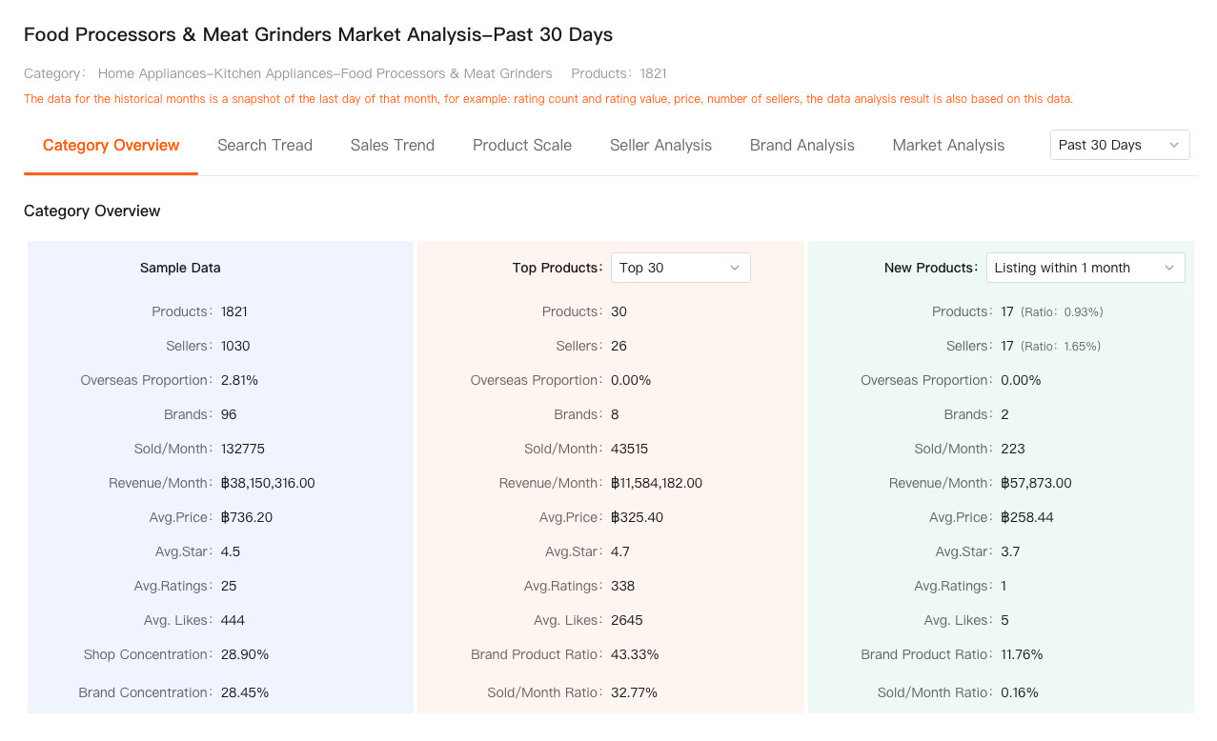Expand the Past 30 Days period dropdown
This screenshot has height=741, width=1217.
click(x=1119, y=145)
